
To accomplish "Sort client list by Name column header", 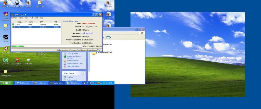I will click(33, 22).
